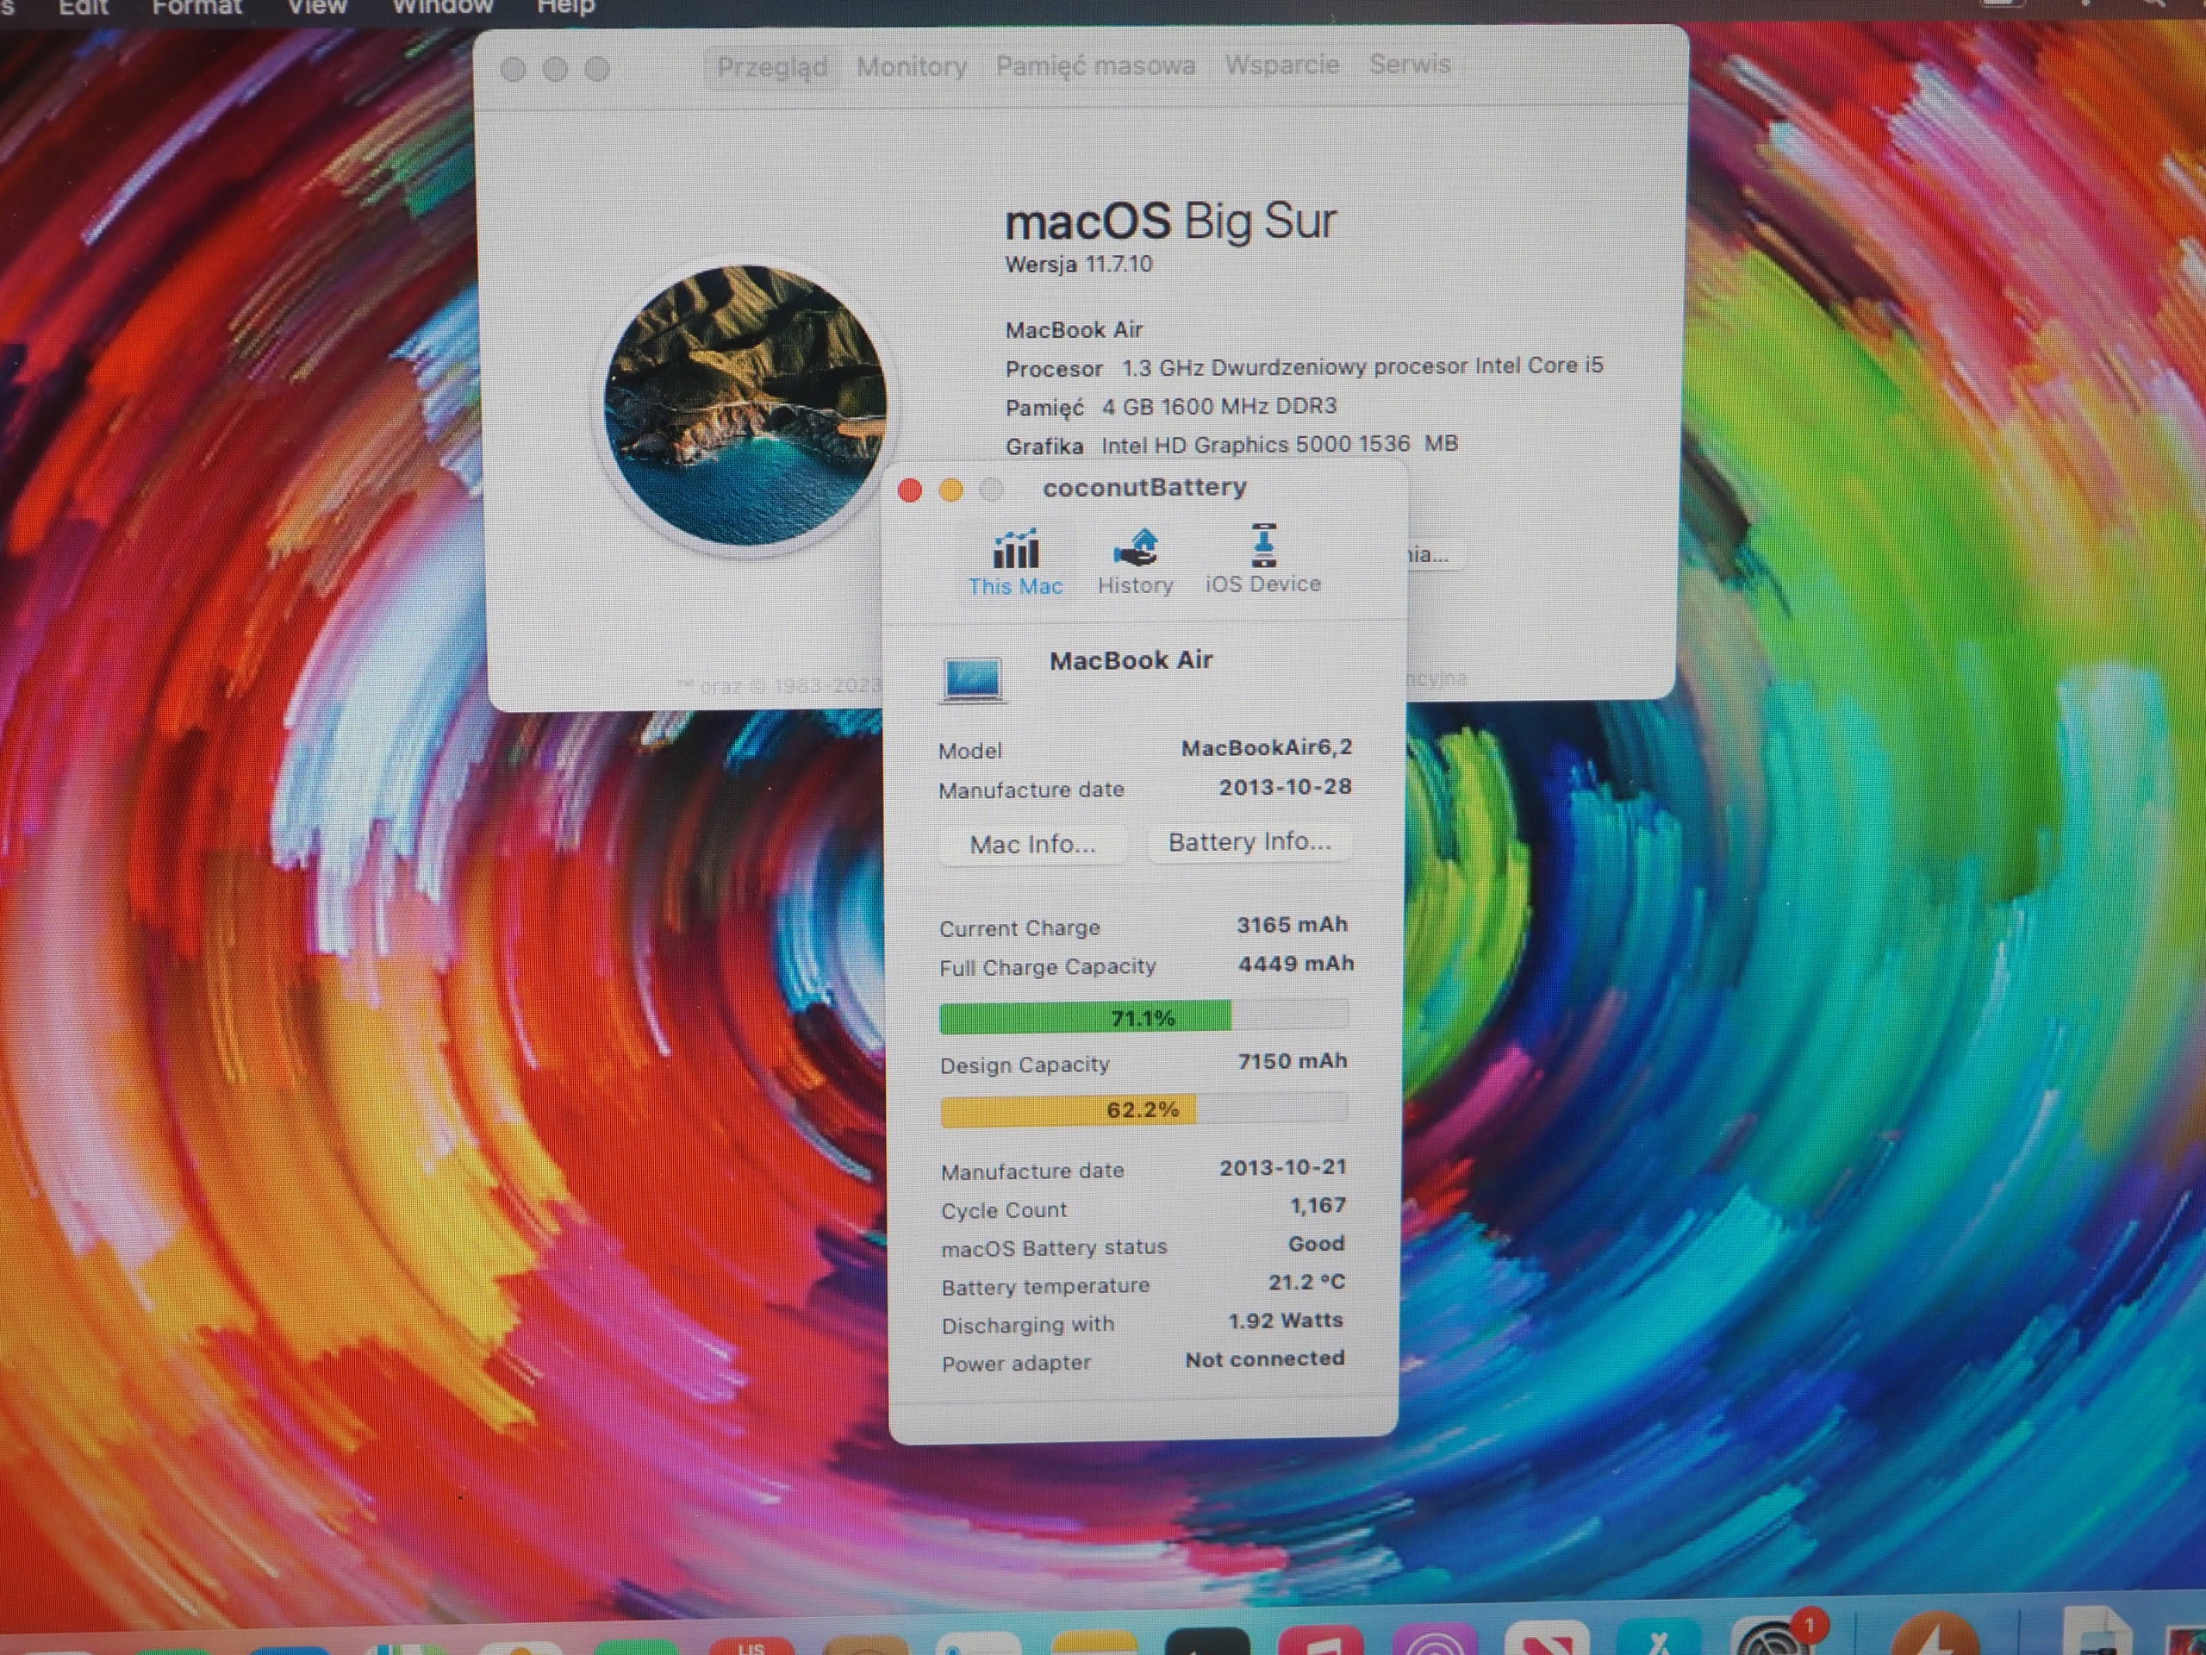Open the Window menu

pos(442,7)
